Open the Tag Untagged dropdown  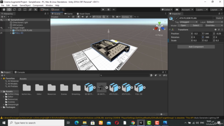click(x=188, y=22)
